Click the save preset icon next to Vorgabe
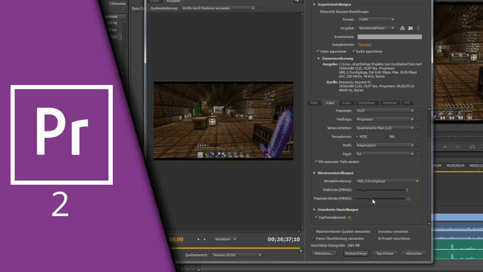Viewport: 483px width, 272px height. tap(402, 28)
